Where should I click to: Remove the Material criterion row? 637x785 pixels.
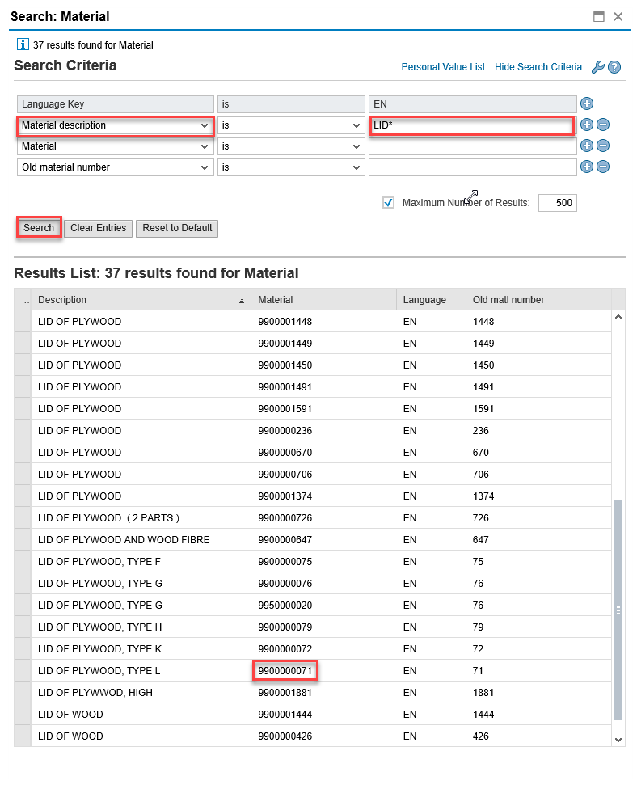click(603, 146)
